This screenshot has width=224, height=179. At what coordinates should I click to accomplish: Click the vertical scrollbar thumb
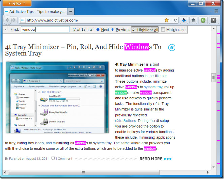pos(214,78)
